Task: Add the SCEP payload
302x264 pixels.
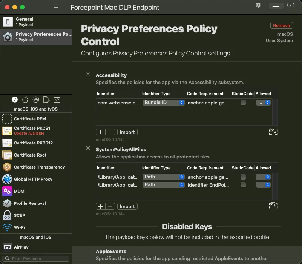Action: pos(36,215)
